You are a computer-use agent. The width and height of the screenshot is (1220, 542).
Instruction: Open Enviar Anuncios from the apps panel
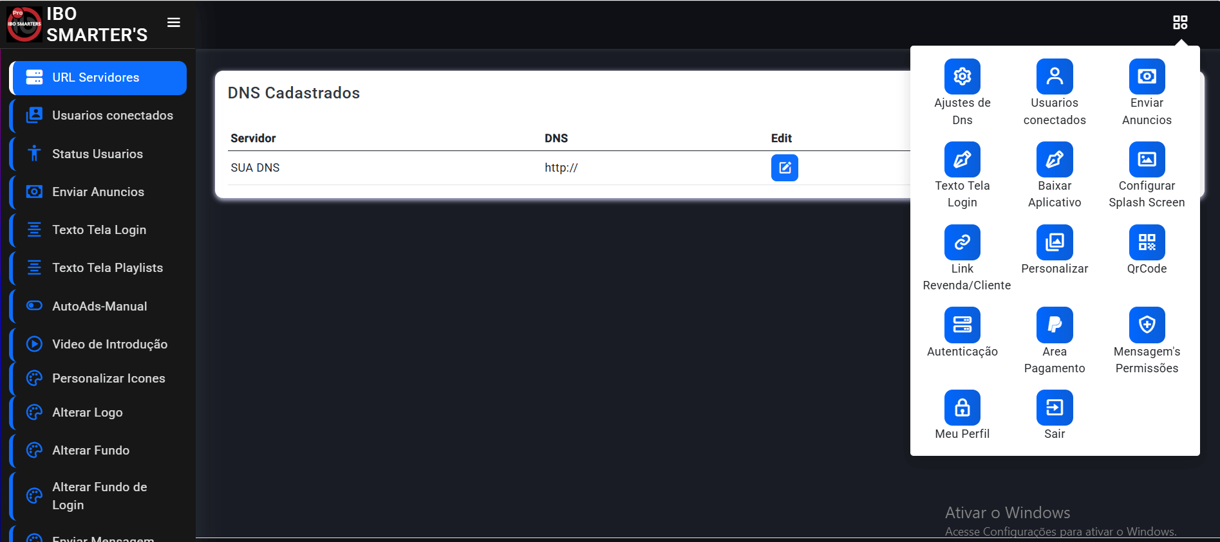(x=1146, y=77)
